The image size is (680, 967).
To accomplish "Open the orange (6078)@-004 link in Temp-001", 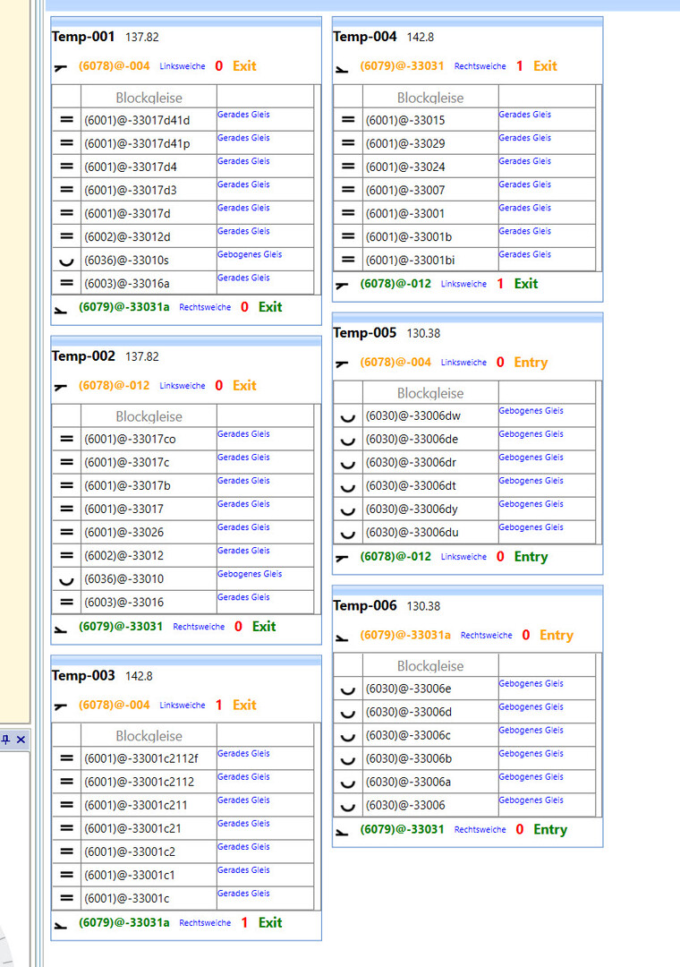I will click(114, 66).
